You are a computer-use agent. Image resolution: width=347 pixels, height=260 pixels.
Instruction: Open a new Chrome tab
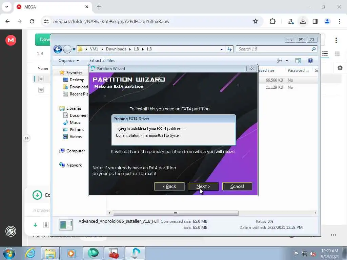[x=99, y=7]
